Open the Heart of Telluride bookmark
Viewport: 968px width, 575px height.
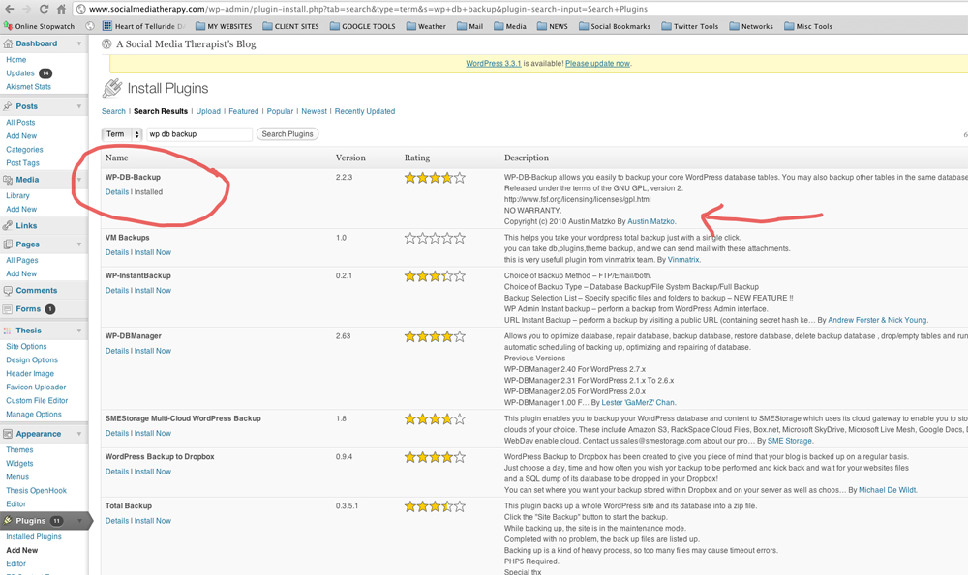[x=143, y=26]
